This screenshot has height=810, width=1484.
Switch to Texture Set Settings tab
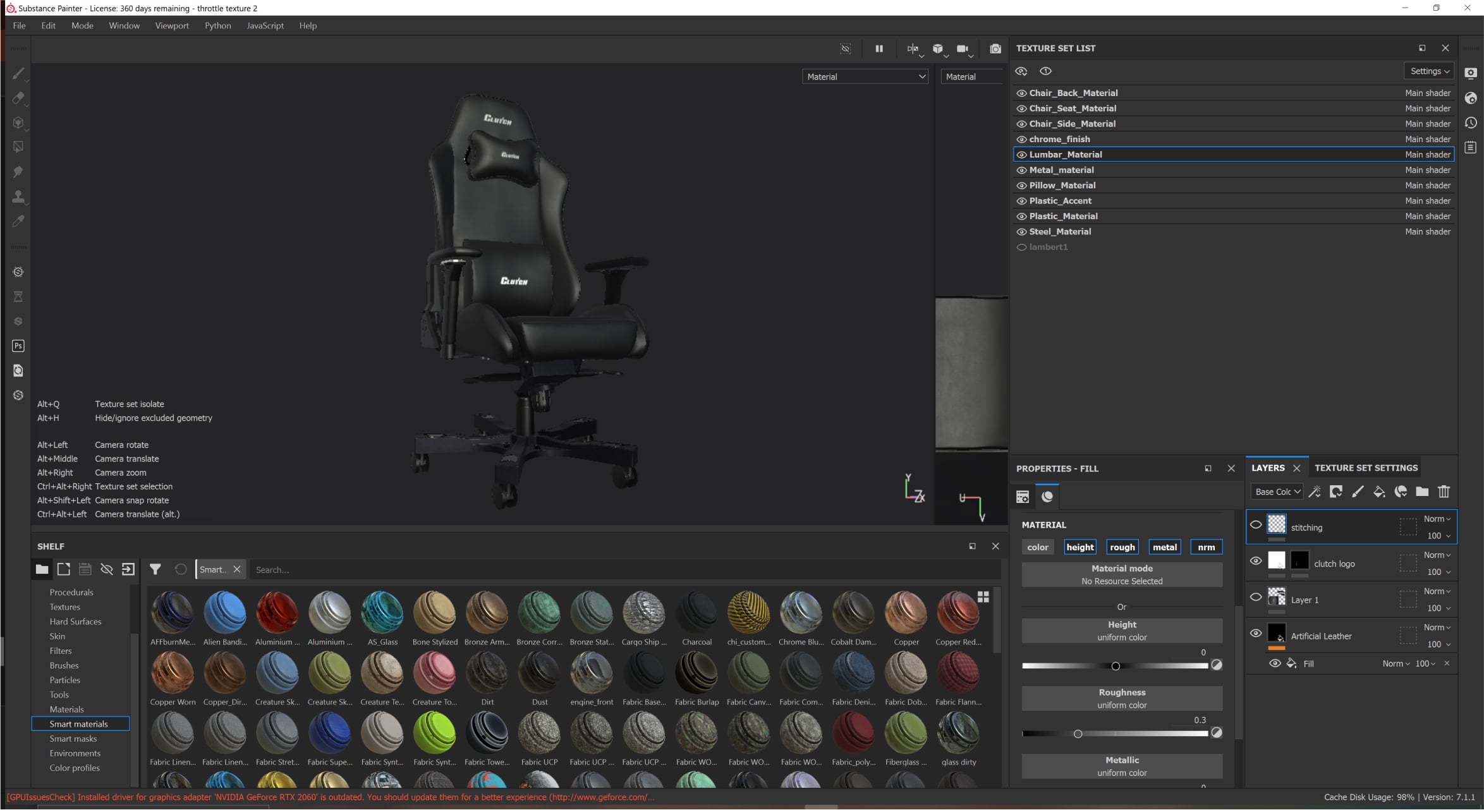[x=1366, y=468]
